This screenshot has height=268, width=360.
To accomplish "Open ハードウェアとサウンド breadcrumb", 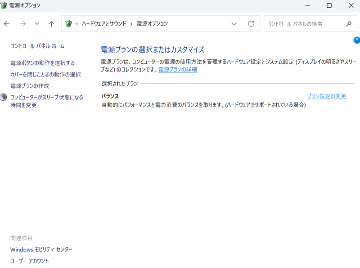I will 104,23.
